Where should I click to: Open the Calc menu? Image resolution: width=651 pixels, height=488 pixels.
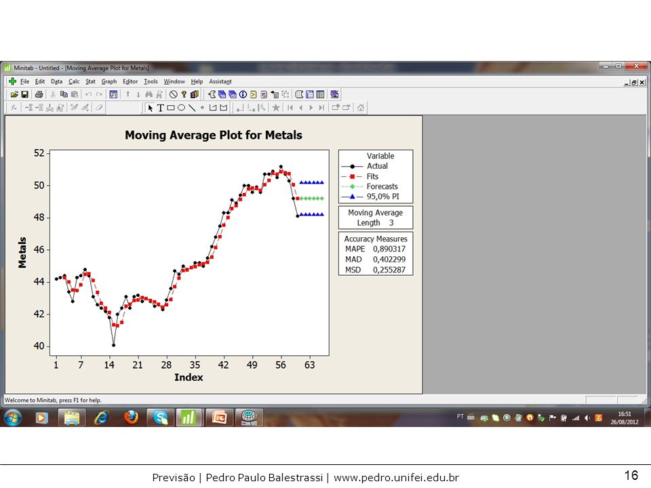coord(74,82)
